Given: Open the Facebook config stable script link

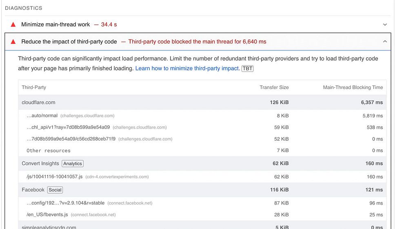Looking at the screenshot, I should click(66, 203).
